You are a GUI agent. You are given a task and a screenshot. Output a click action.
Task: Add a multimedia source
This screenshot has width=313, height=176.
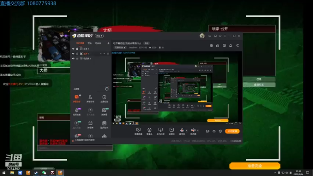pyautogui.click(x=171, y=131)
